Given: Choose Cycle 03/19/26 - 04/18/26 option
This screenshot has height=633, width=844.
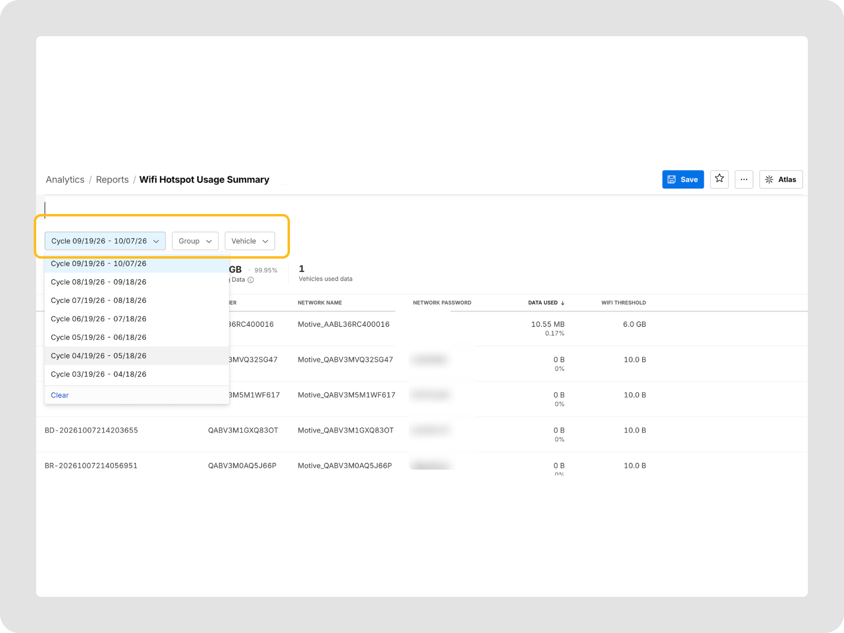Looking at the screenshot, I should coord(137,374).
